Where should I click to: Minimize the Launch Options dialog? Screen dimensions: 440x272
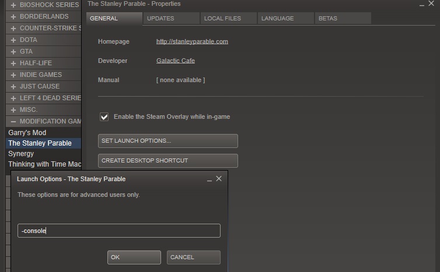point(209,179)
